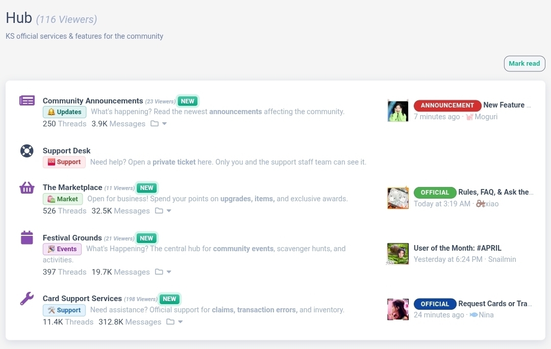Expand Card Support Services sub-forums arrow

click(x=180, y=322)
